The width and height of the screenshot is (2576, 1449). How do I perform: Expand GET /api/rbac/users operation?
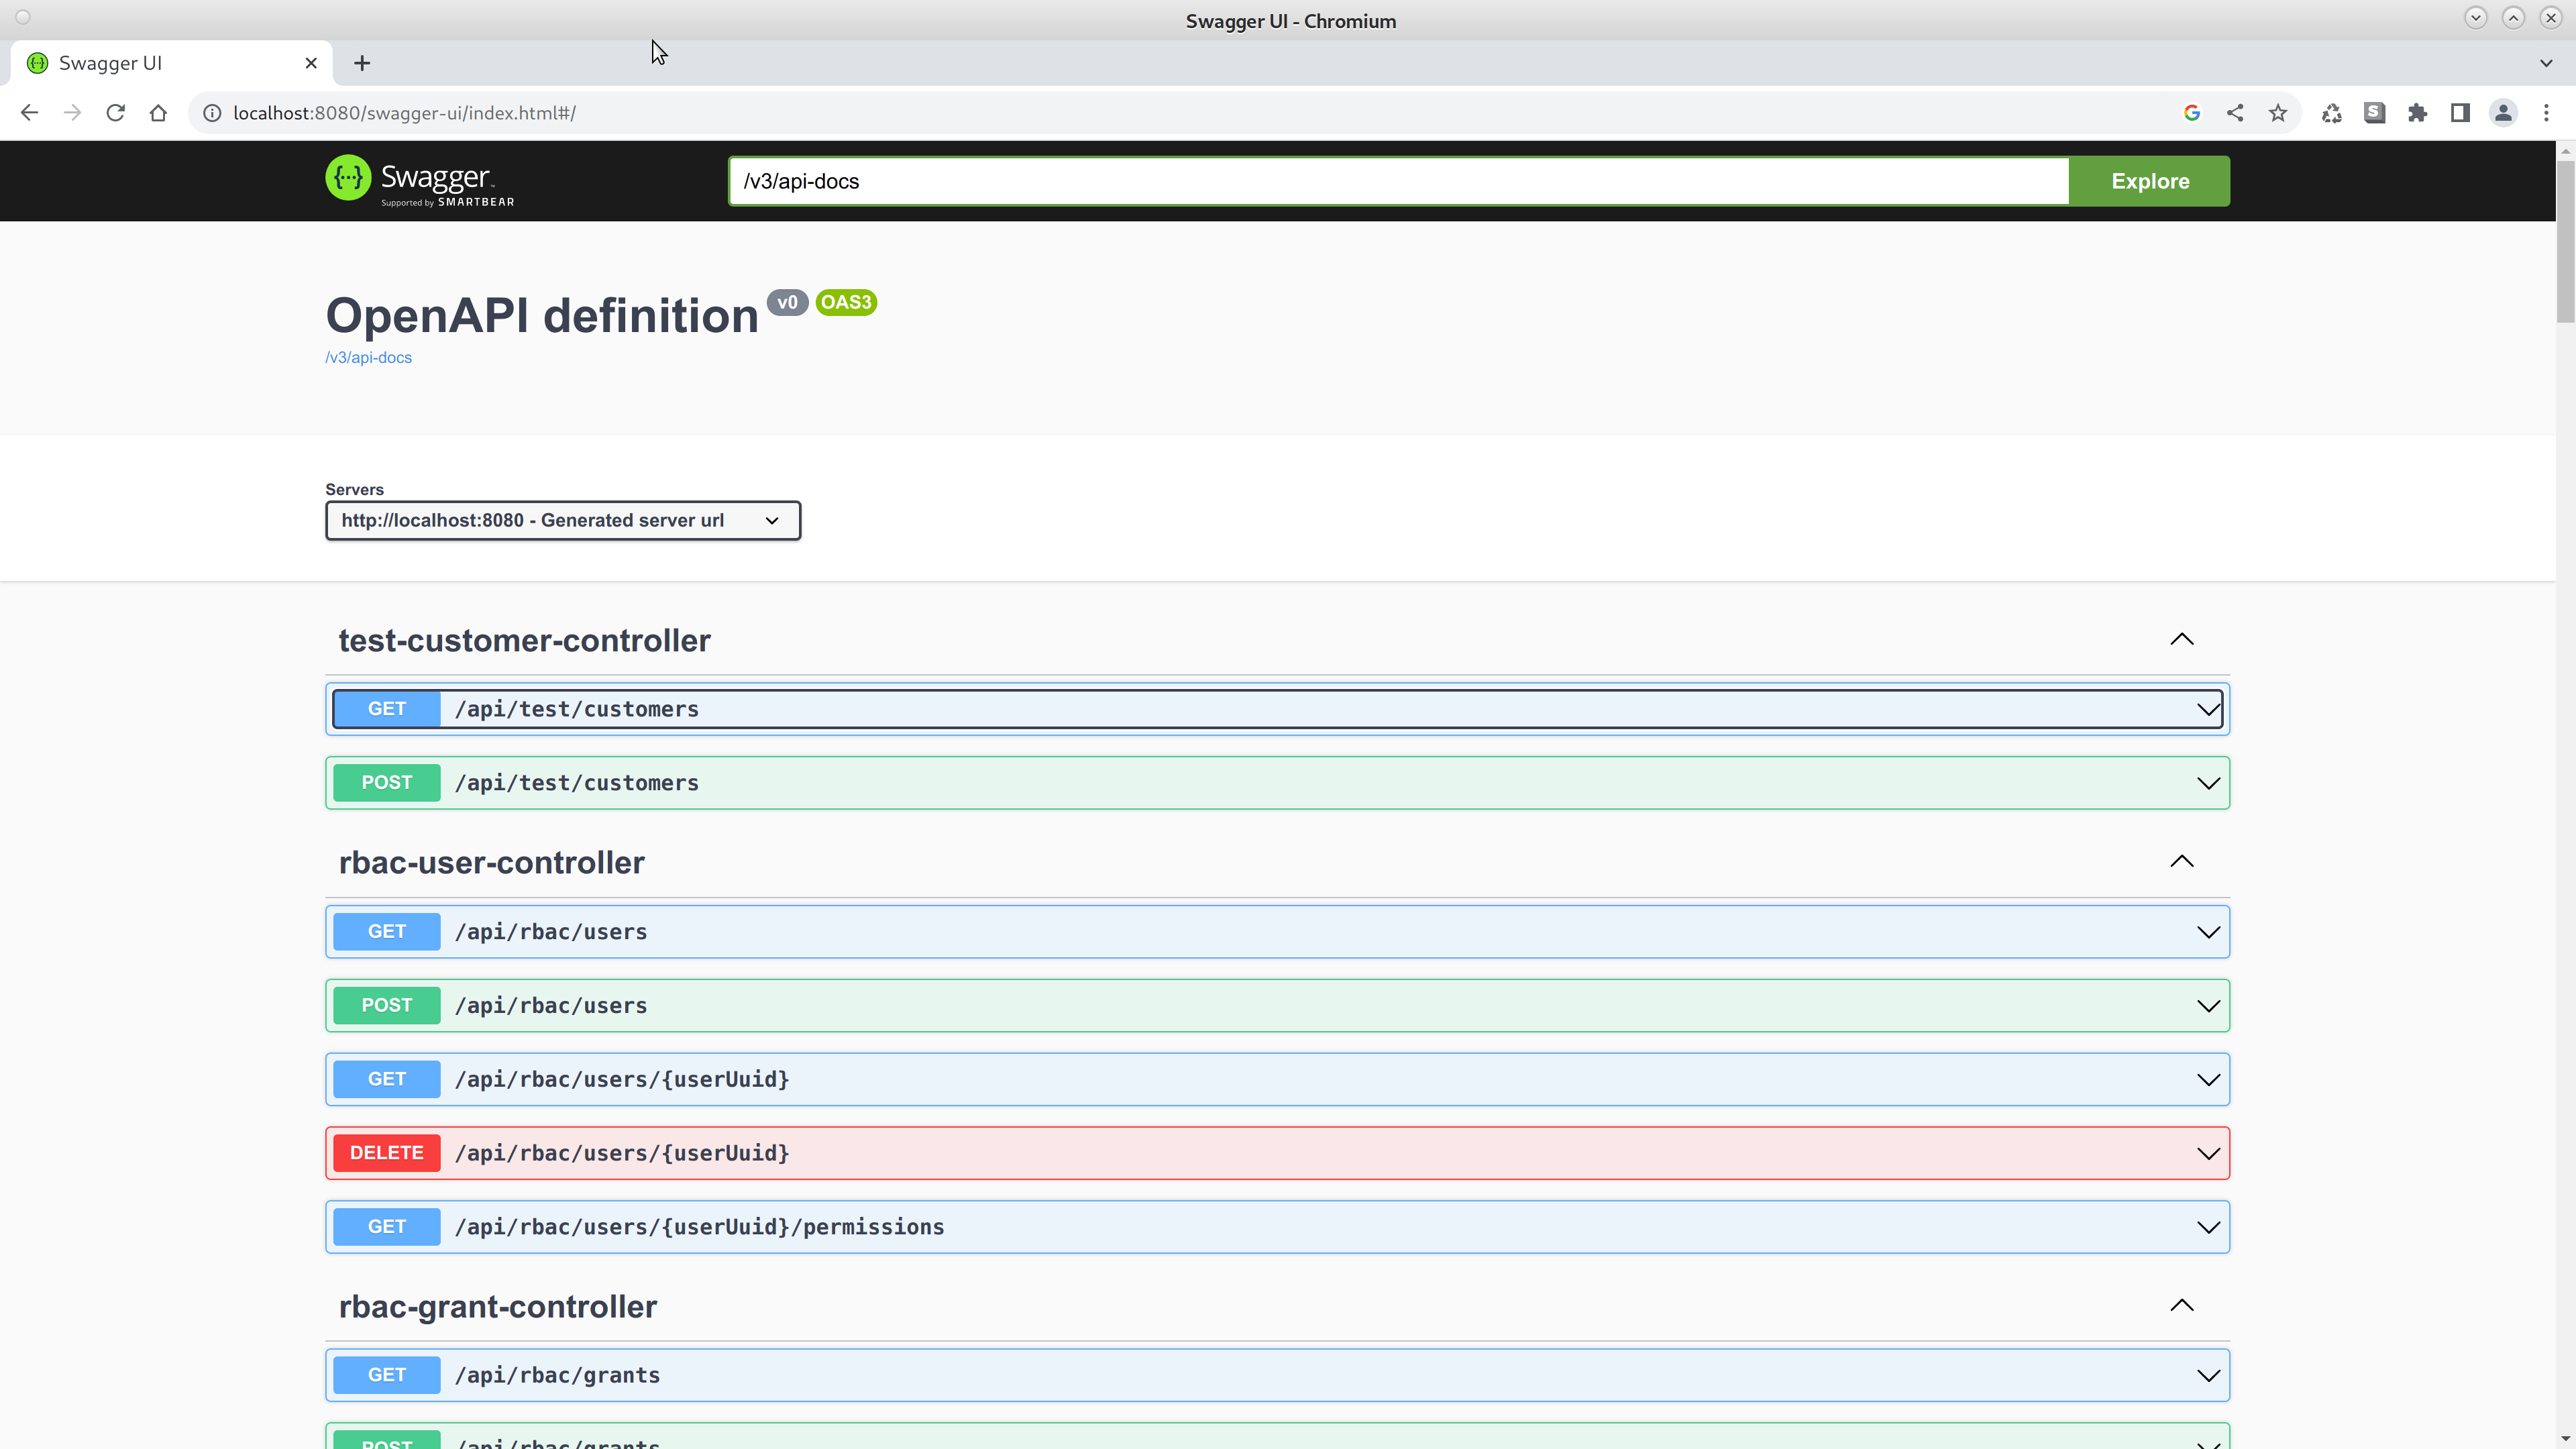1277,932
